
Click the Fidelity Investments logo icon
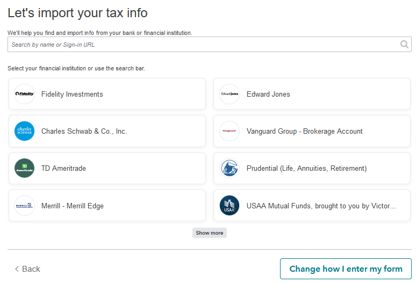click(24, 94)
